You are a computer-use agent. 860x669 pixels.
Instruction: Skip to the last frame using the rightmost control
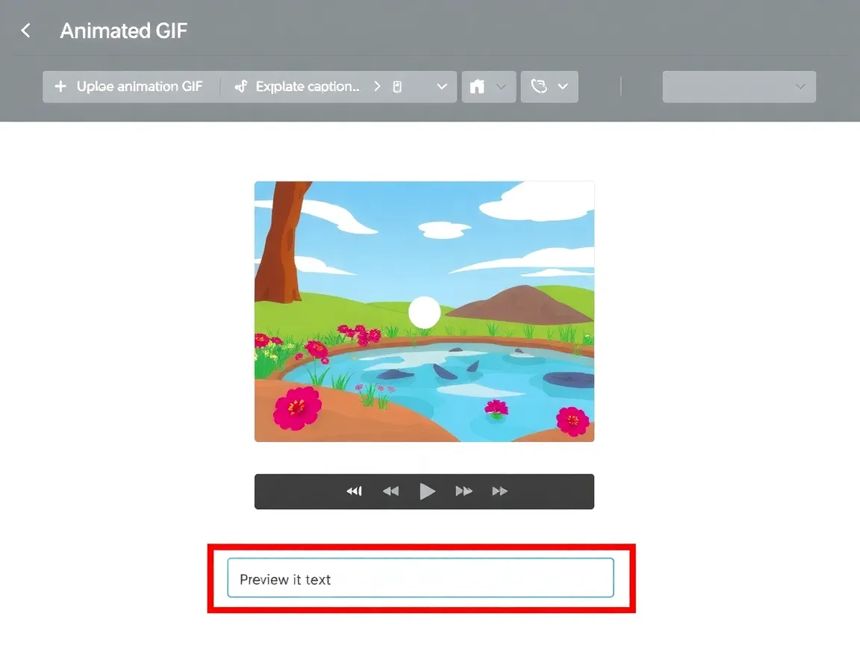[499, 491]
